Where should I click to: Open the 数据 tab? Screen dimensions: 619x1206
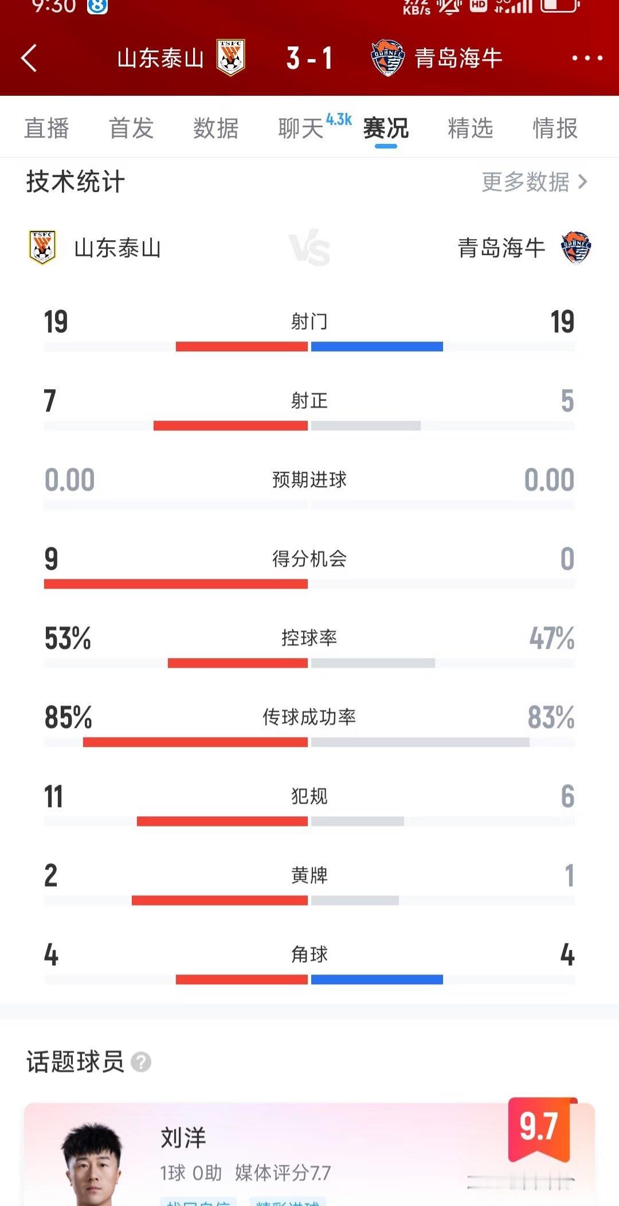(x=216, y=128)
